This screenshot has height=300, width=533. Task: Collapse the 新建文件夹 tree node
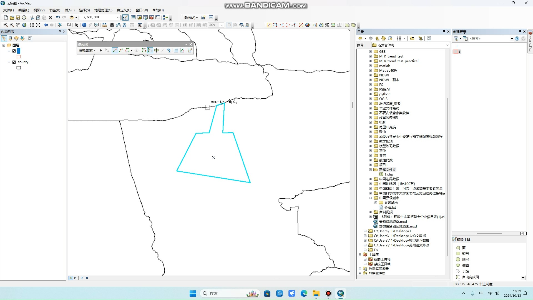coord(371,169)
